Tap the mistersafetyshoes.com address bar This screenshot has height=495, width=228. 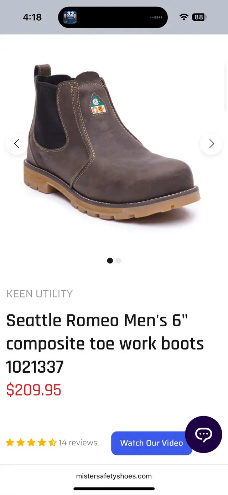114,476
